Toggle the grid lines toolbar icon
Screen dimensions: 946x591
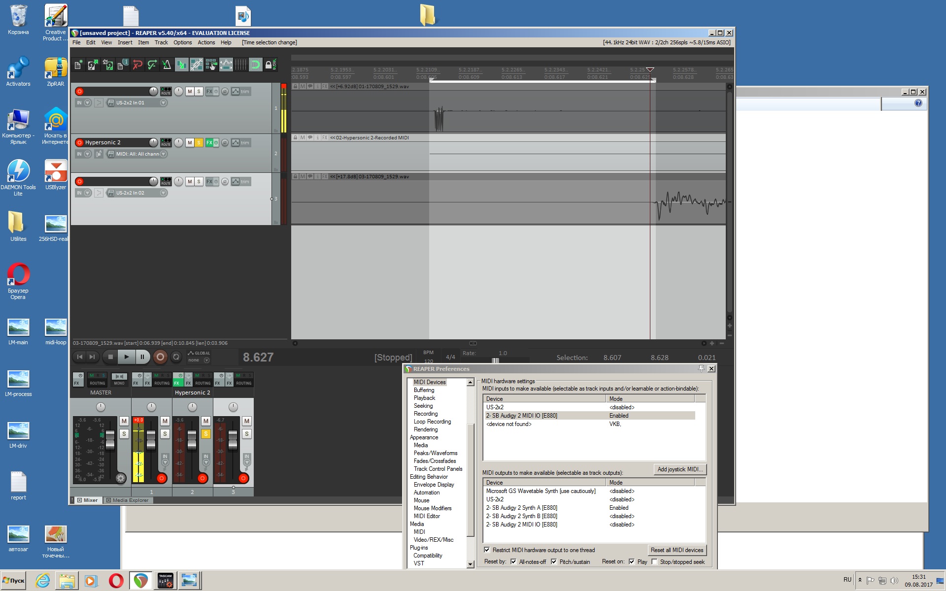(240, 65)
